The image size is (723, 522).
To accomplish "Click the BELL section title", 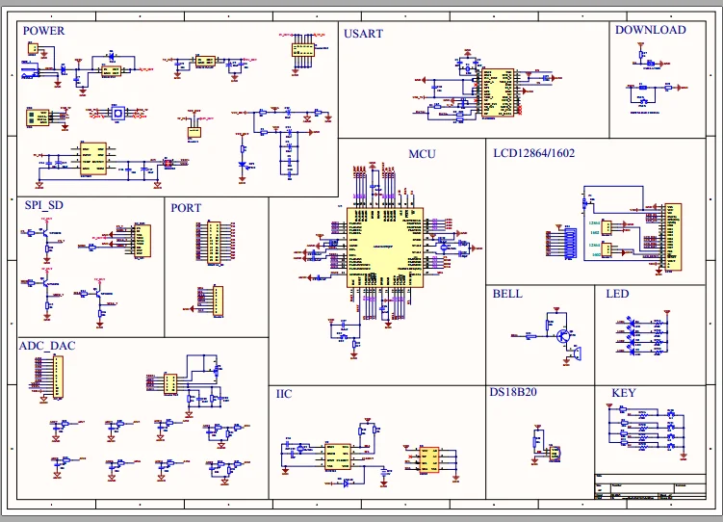I will (x=507, y=294).
